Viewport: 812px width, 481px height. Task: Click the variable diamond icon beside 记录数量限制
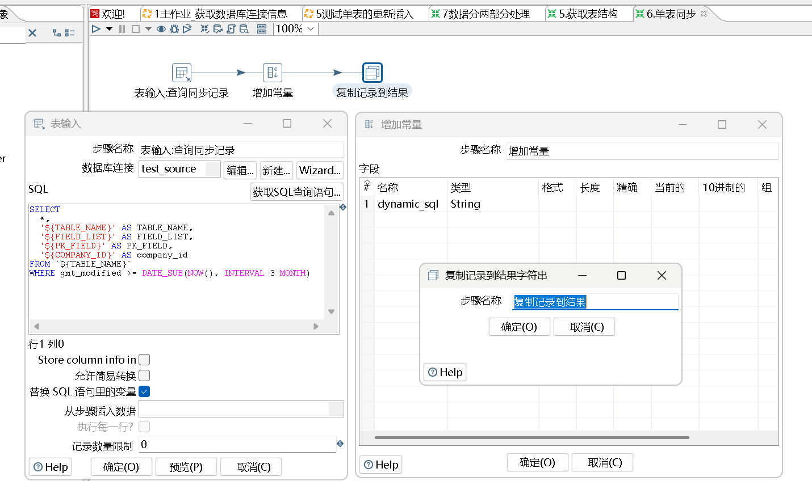point(340,444)
